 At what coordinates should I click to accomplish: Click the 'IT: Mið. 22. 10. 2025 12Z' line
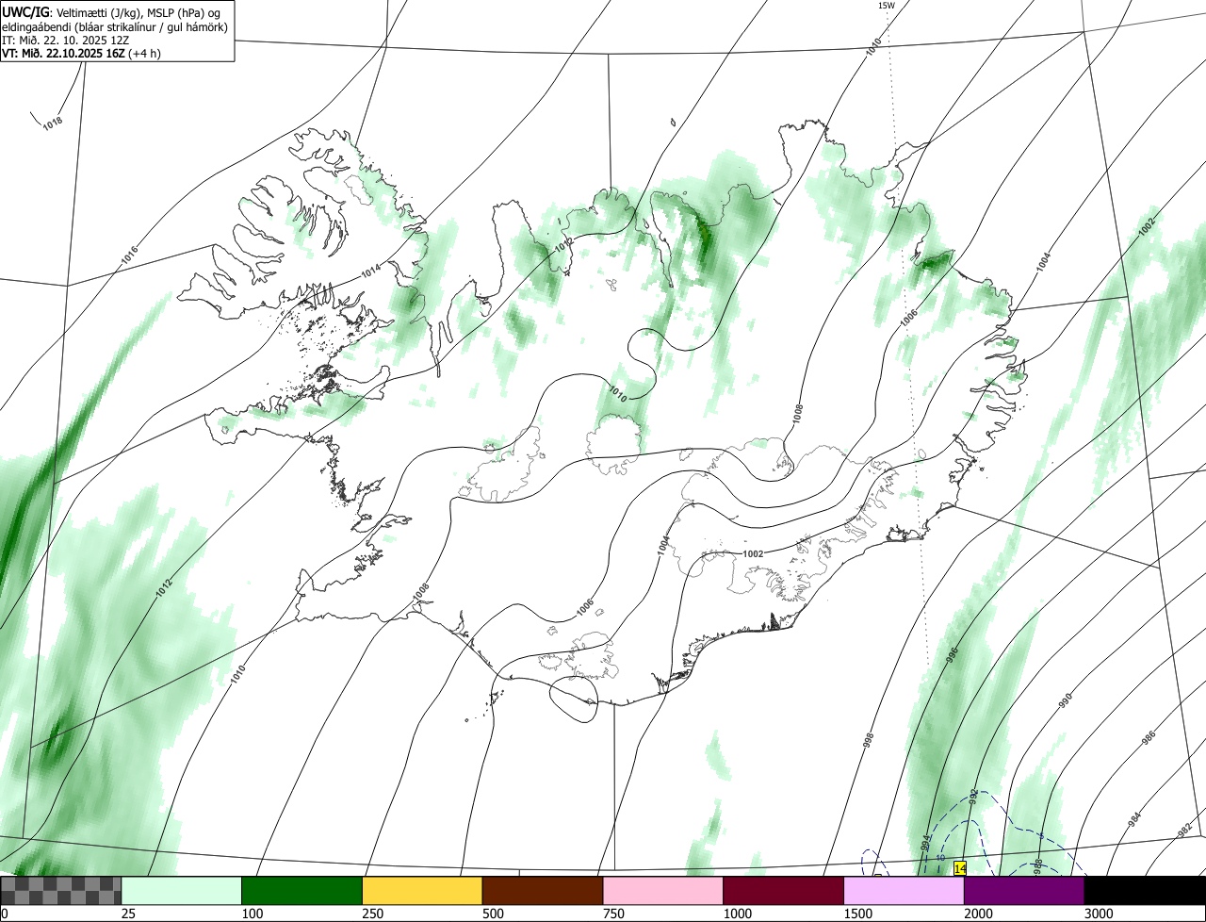[x=65, y=40]
